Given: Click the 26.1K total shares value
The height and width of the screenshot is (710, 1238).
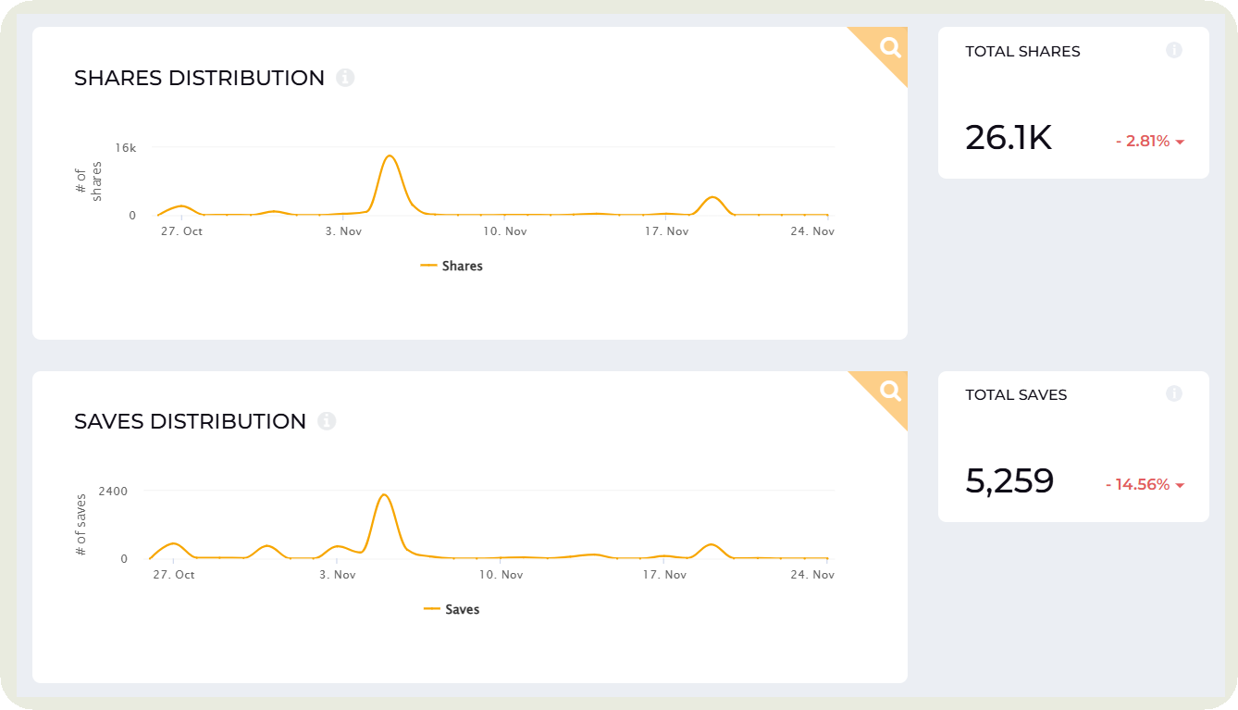Looking at the screenshot, I should 1008,138.
